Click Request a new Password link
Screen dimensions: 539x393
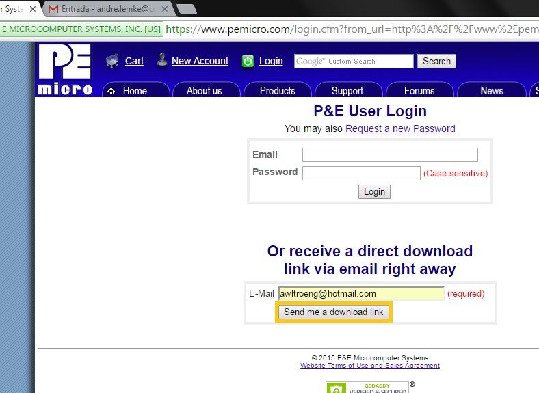click(x=400, y=128)
